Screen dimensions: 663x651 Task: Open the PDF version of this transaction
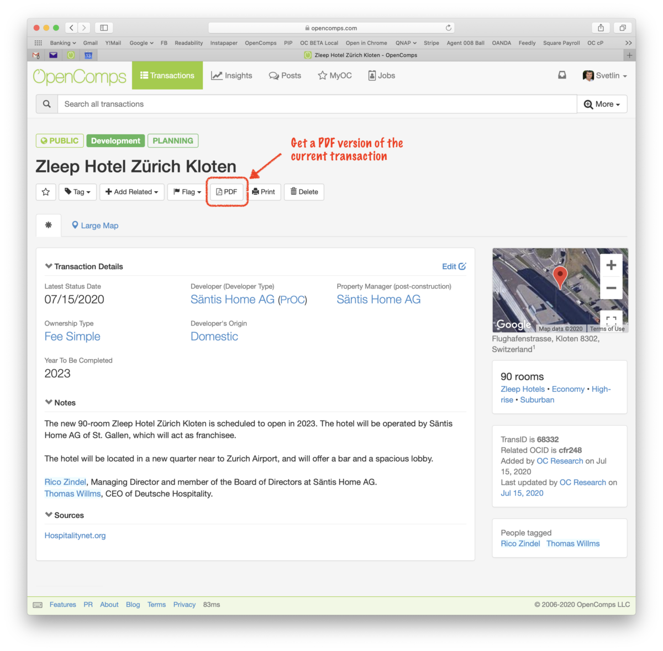tap(227, 192)
